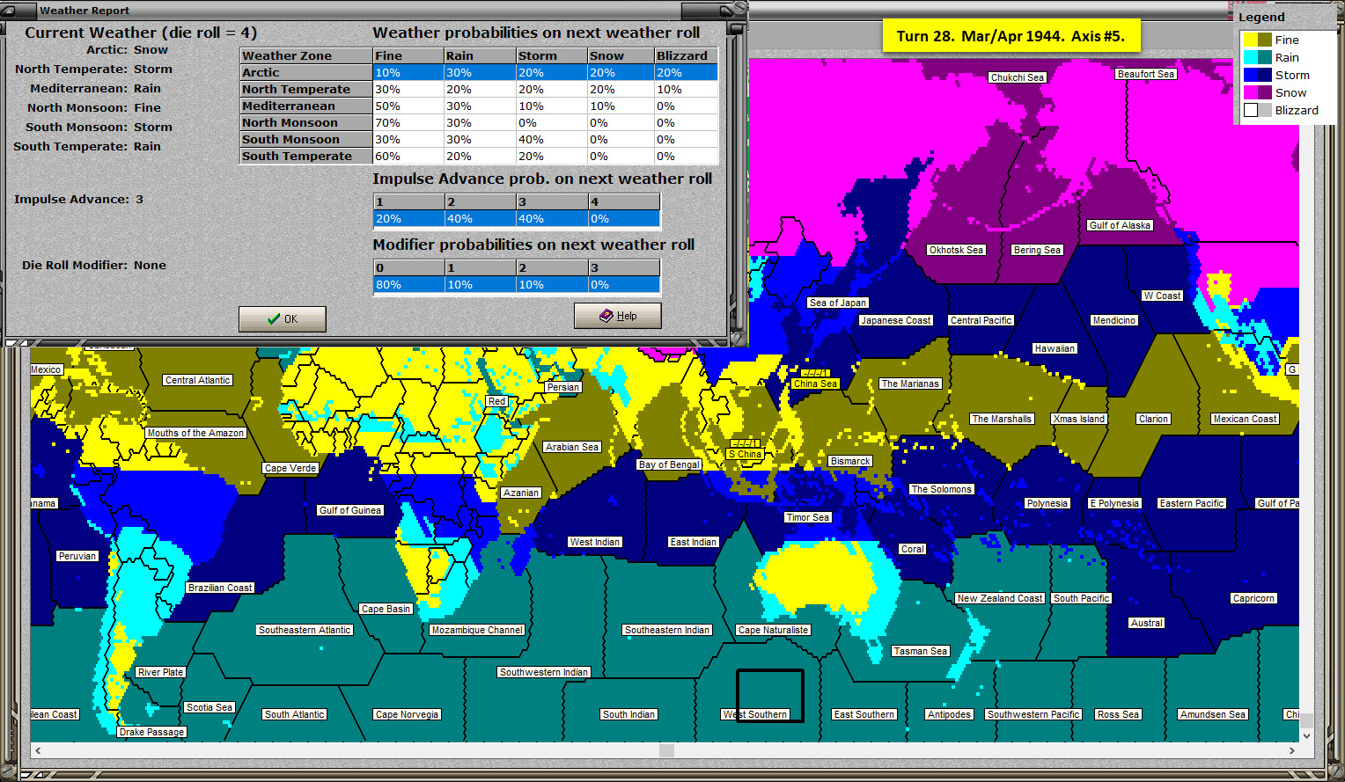
Task: Select the North Temperate row label
Action: [306, 89]
